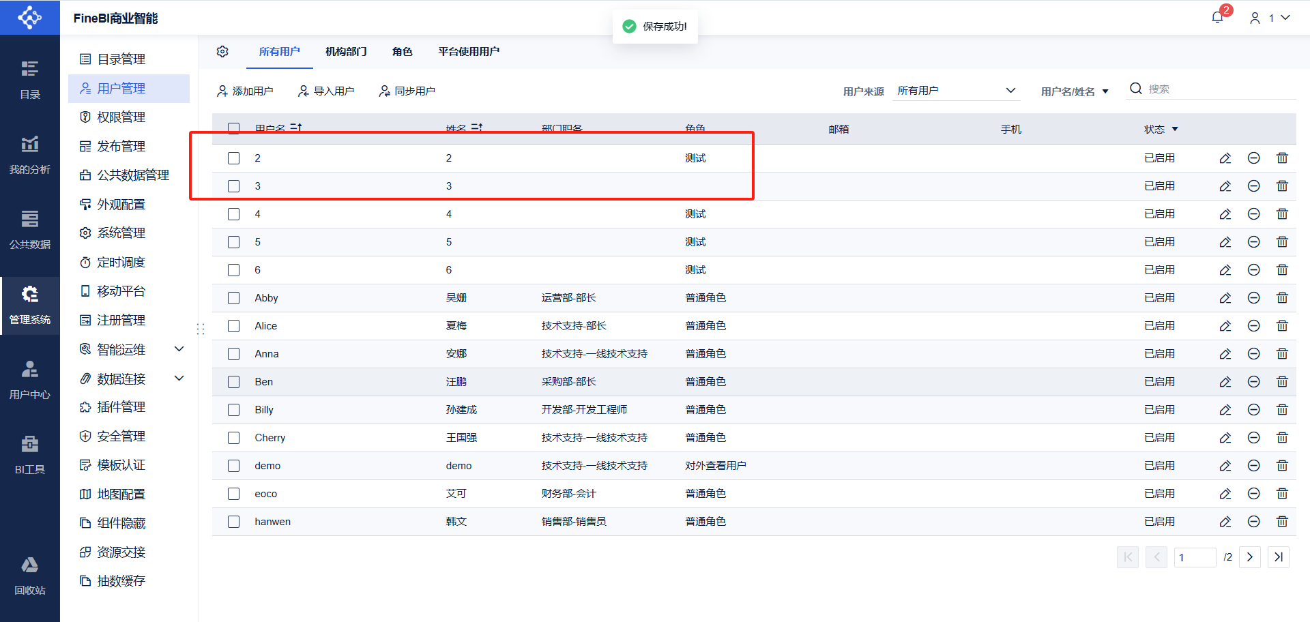Tick the checkbox next to user demo

point(234,466)
